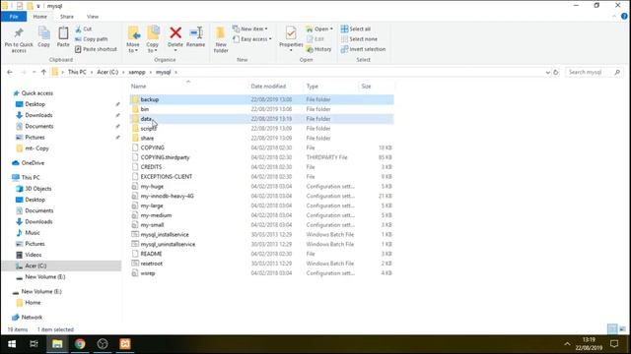
Task: Click Invert selection in ribbon
Action: pyautogui.click(x=363, y=49)
